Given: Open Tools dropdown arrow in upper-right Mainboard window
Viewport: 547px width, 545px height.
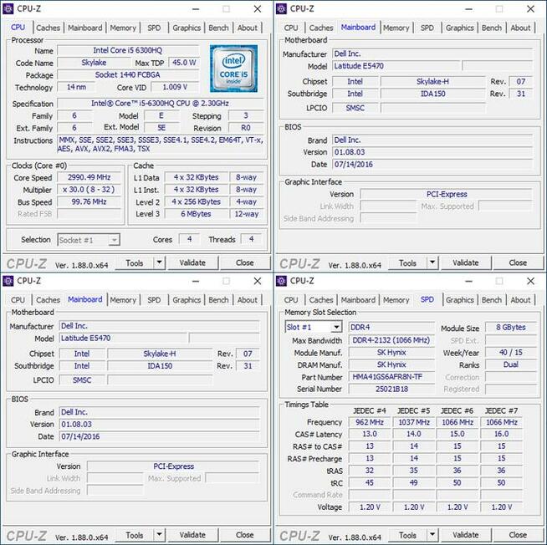Looking at the screenshot, I should pos(432,262).
